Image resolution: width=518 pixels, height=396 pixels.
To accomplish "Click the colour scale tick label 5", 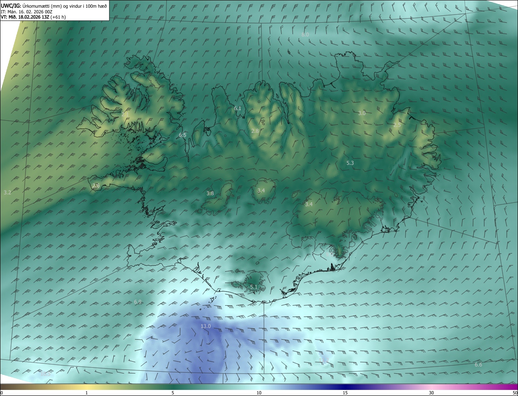I will pyautogui.click(x=173, y=393).
